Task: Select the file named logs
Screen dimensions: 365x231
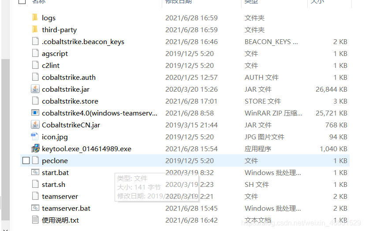Action: (48, 18)
